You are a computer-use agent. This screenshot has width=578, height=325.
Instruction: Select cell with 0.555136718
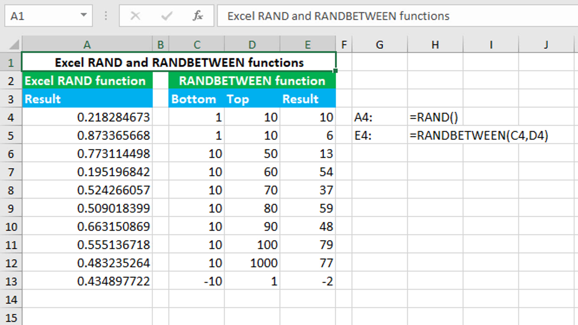(87, 245)
